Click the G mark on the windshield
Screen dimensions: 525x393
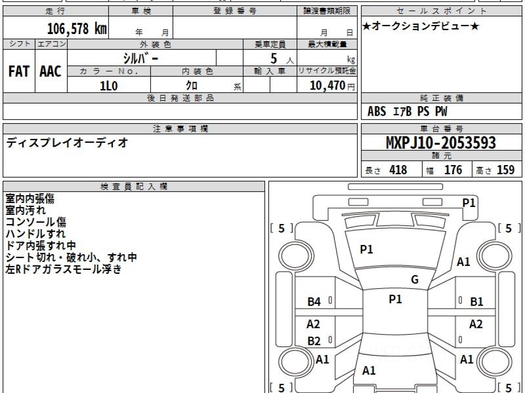[x=415, y=280]
